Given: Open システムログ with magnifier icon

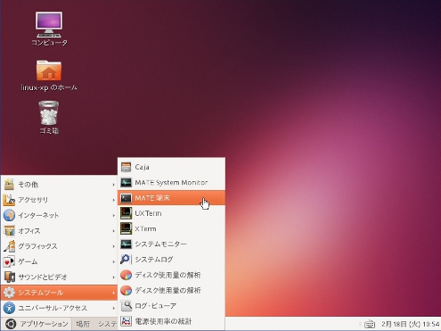Looking at the screenshot, I should click(171, 260).
